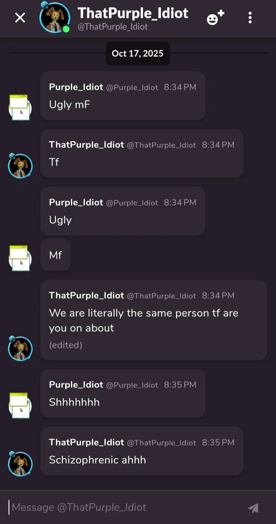
Task: Close the chat with the X icon
Action: pyautogui.click(x=20, y=18)
